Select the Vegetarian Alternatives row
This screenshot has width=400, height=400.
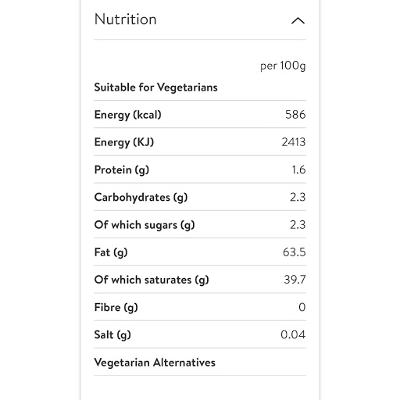[200, 362]
